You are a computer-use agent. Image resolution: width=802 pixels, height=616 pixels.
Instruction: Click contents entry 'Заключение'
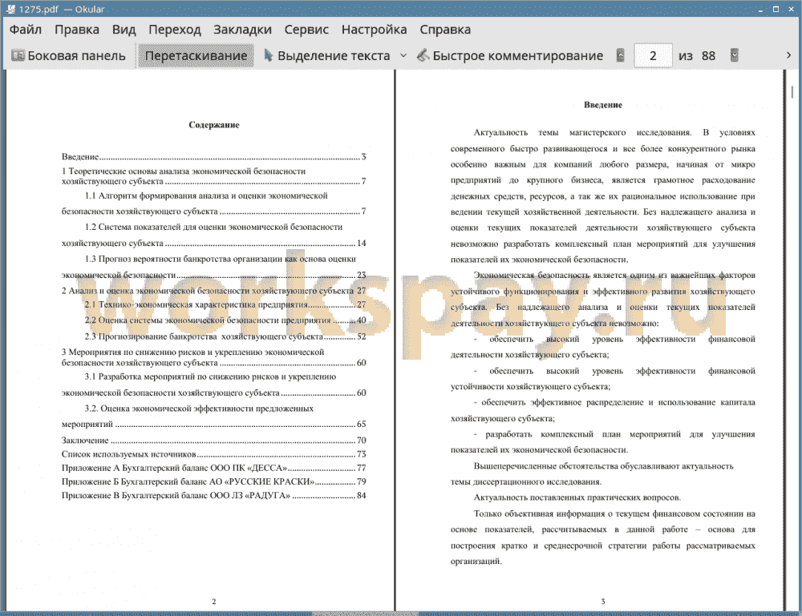(214, 441)
